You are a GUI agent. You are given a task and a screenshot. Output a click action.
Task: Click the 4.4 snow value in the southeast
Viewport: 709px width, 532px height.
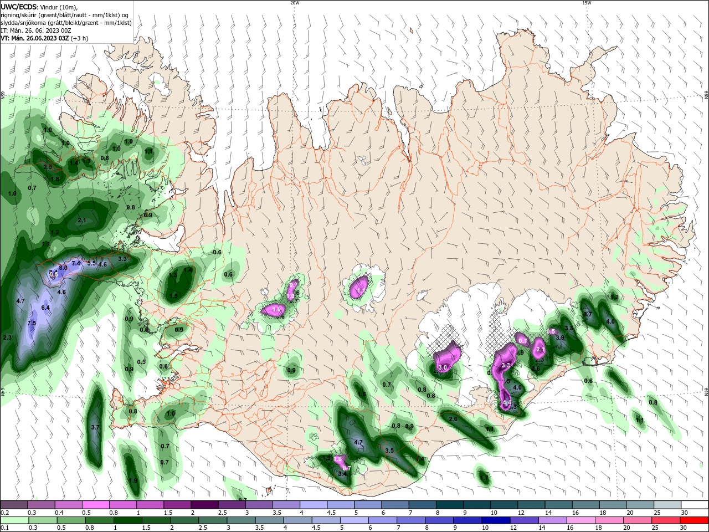coord(507,402)
